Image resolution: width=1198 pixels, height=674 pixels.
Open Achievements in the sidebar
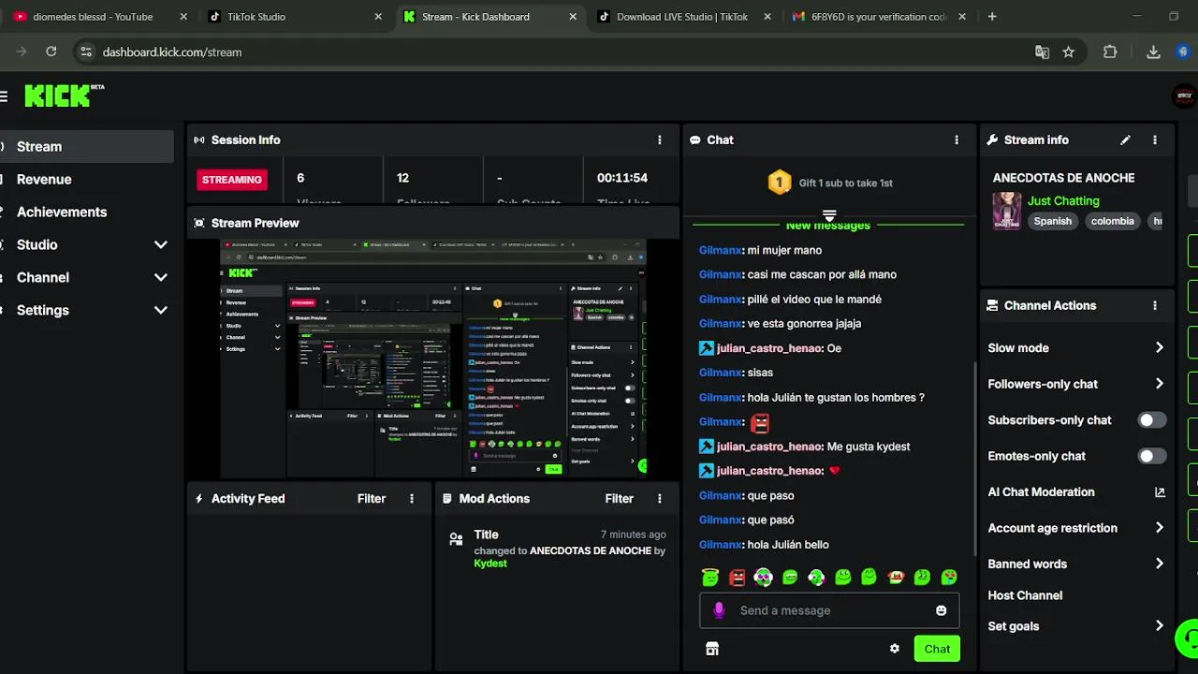tap(86, 212)
